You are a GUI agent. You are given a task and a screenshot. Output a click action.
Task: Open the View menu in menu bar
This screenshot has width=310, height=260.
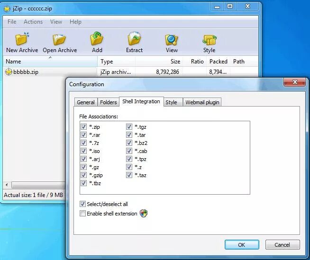56,22
